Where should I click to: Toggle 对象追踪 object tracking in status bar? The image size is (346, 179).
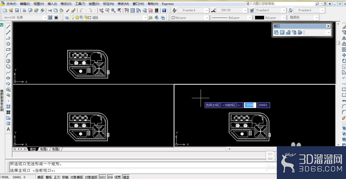point(91,177)
